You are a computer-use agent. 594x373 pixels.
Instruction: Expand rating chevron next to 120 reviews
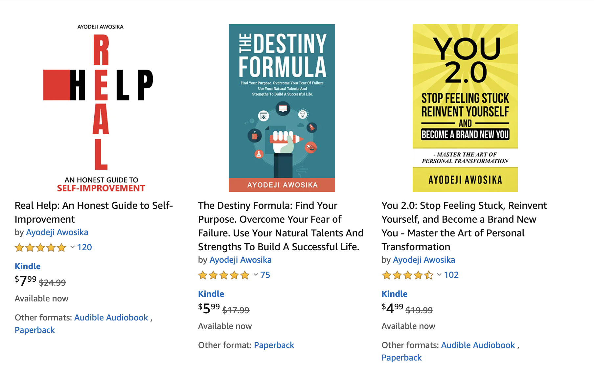(x=73, y=247)
